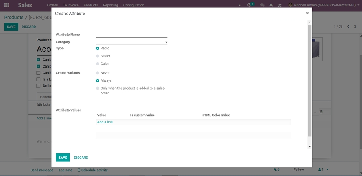Image resolution: width=362 pixels, height=176 pixels.
Task: Set Create Variants to Never
Action: [97, 73]
